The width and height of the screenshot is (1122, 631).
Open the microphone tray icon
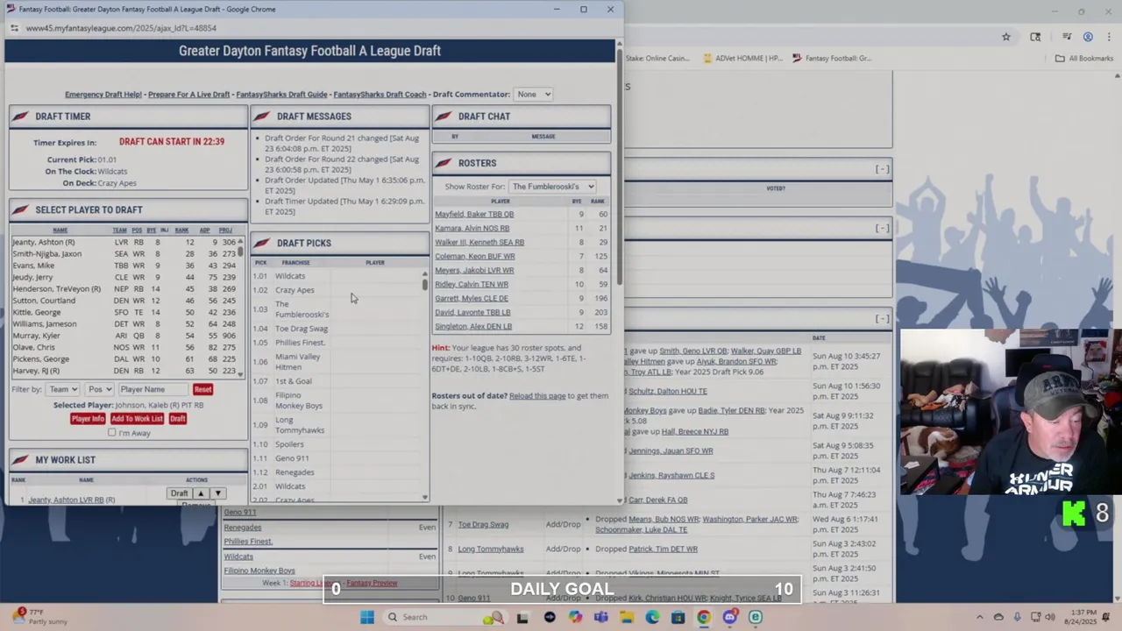(x=1018, y=617)
